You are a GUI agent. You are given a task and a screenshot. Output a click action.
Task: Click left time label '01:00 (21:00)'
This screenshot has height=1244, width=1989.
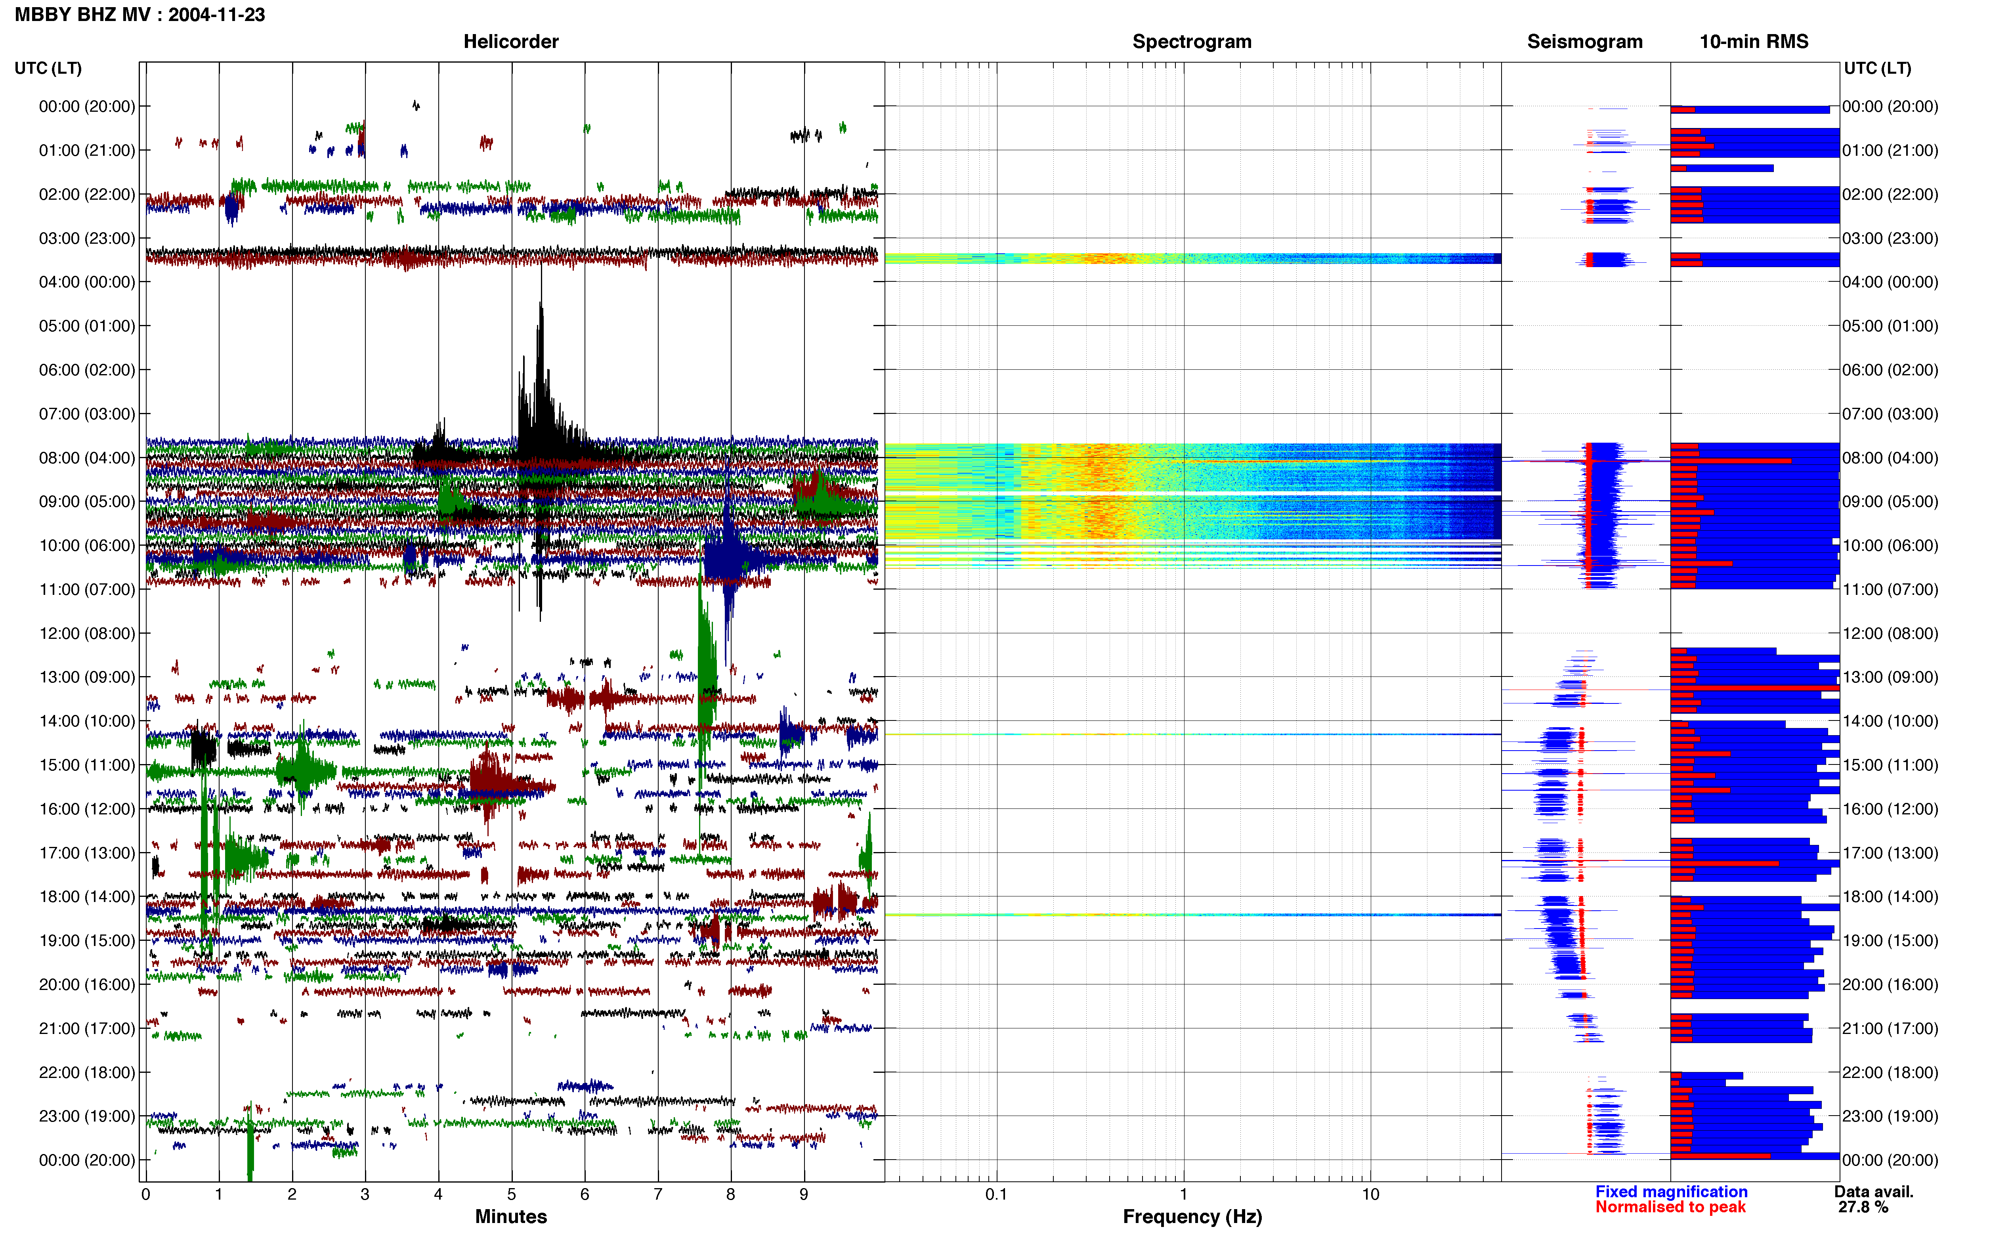(x=87, y=151)
